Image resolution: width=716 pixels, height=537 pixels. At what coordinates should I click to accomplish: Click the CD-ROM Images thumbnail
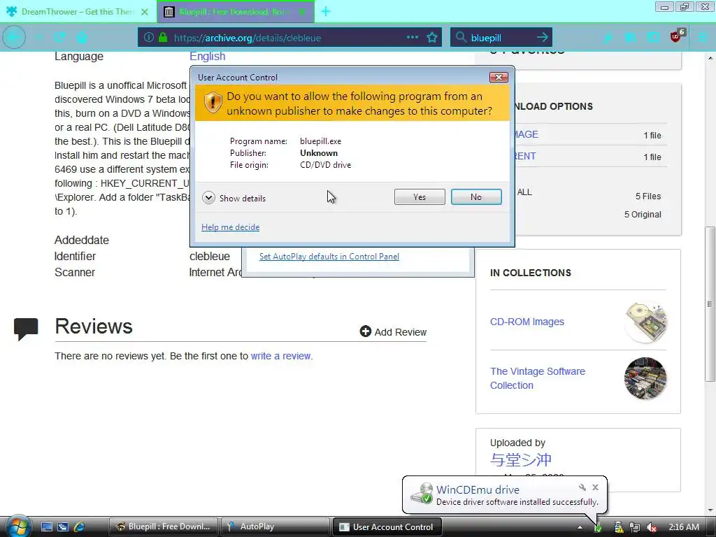point(645,322)
